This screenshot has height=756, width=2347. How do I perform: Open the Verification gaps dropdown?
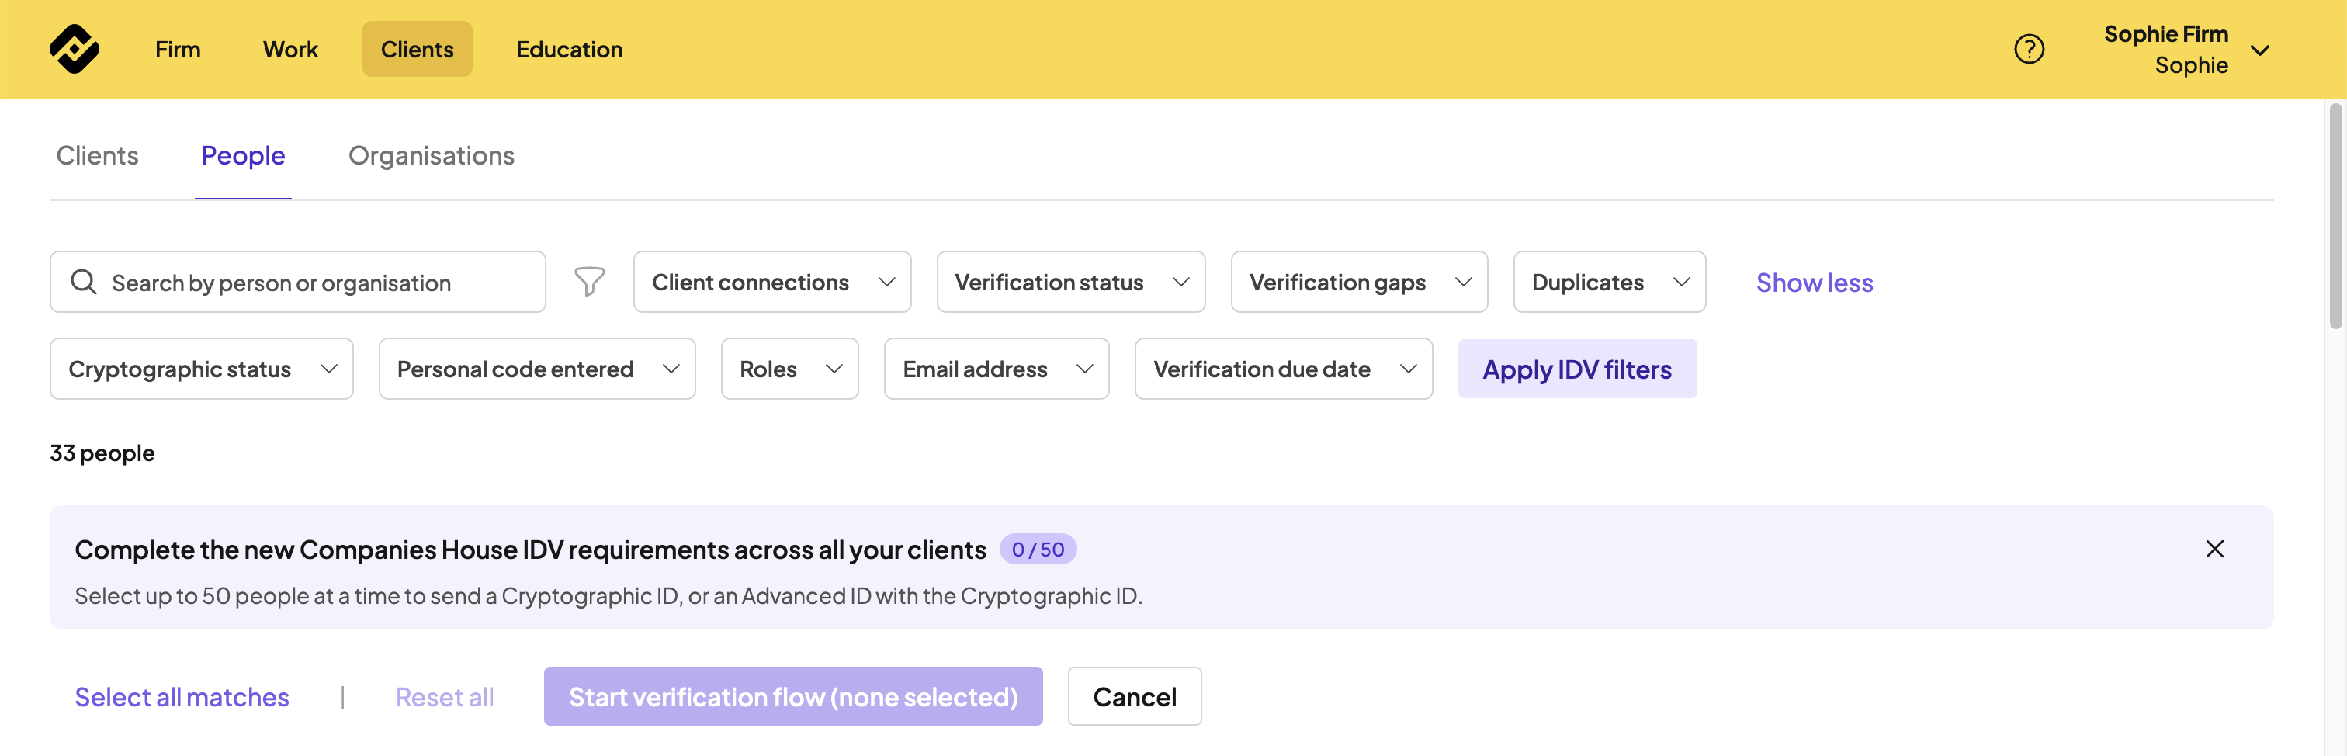[x=1358, y=283]
